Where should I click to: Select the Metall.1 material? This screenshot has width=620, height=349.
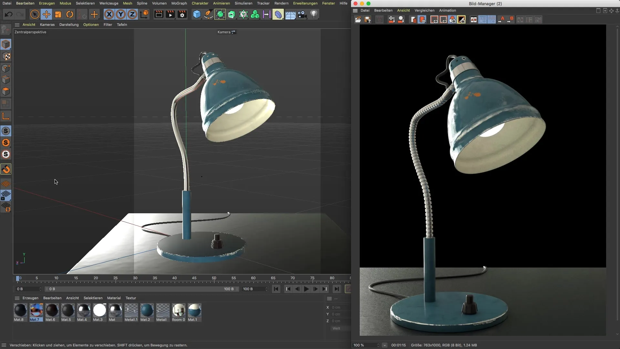pyautogui.click(x=131, y=312)
